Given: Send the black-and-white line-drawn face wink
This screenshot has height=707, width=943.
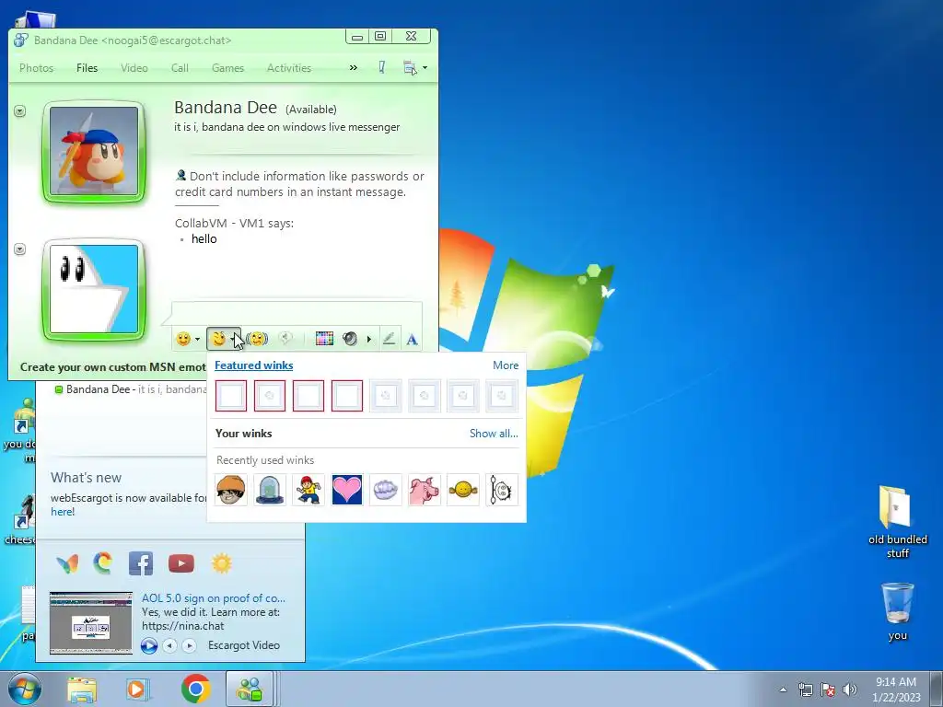Looking at the screenshot, I should pyautogui.click(x=502, y=490).
